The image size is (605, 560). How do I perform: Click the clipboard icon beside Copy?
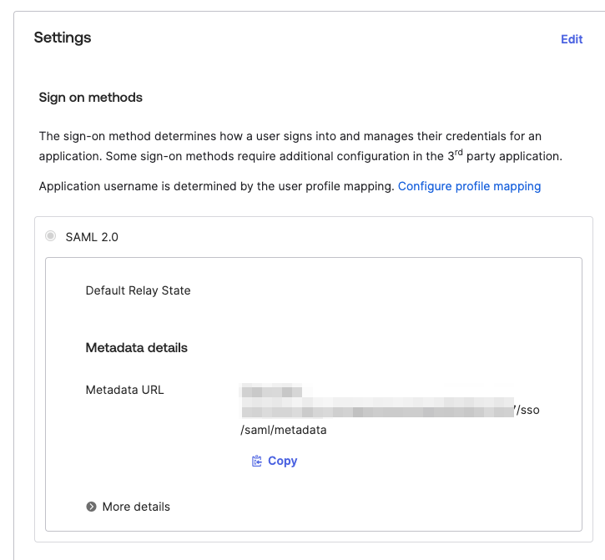tap(257, 461)
